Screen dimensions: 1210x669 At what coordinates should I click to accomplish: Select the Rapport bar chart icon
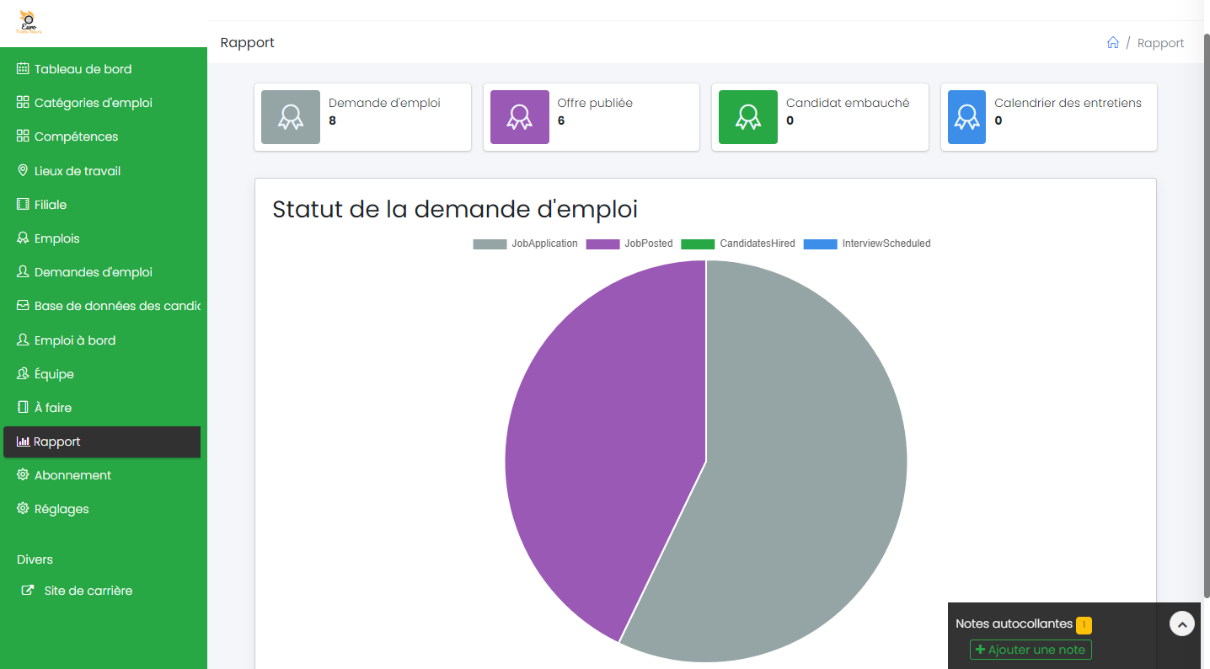[21, 442]
